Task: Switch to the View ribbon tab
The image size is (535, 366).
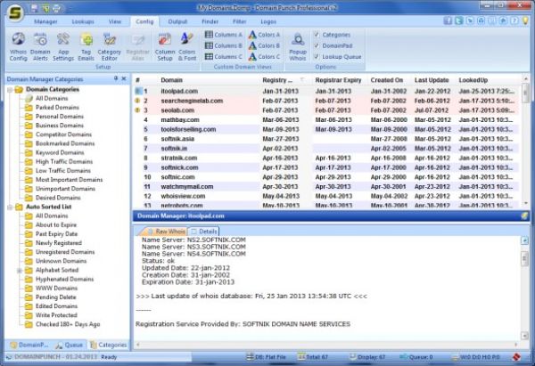Action: pyautogui.click(x=115, y=21)
